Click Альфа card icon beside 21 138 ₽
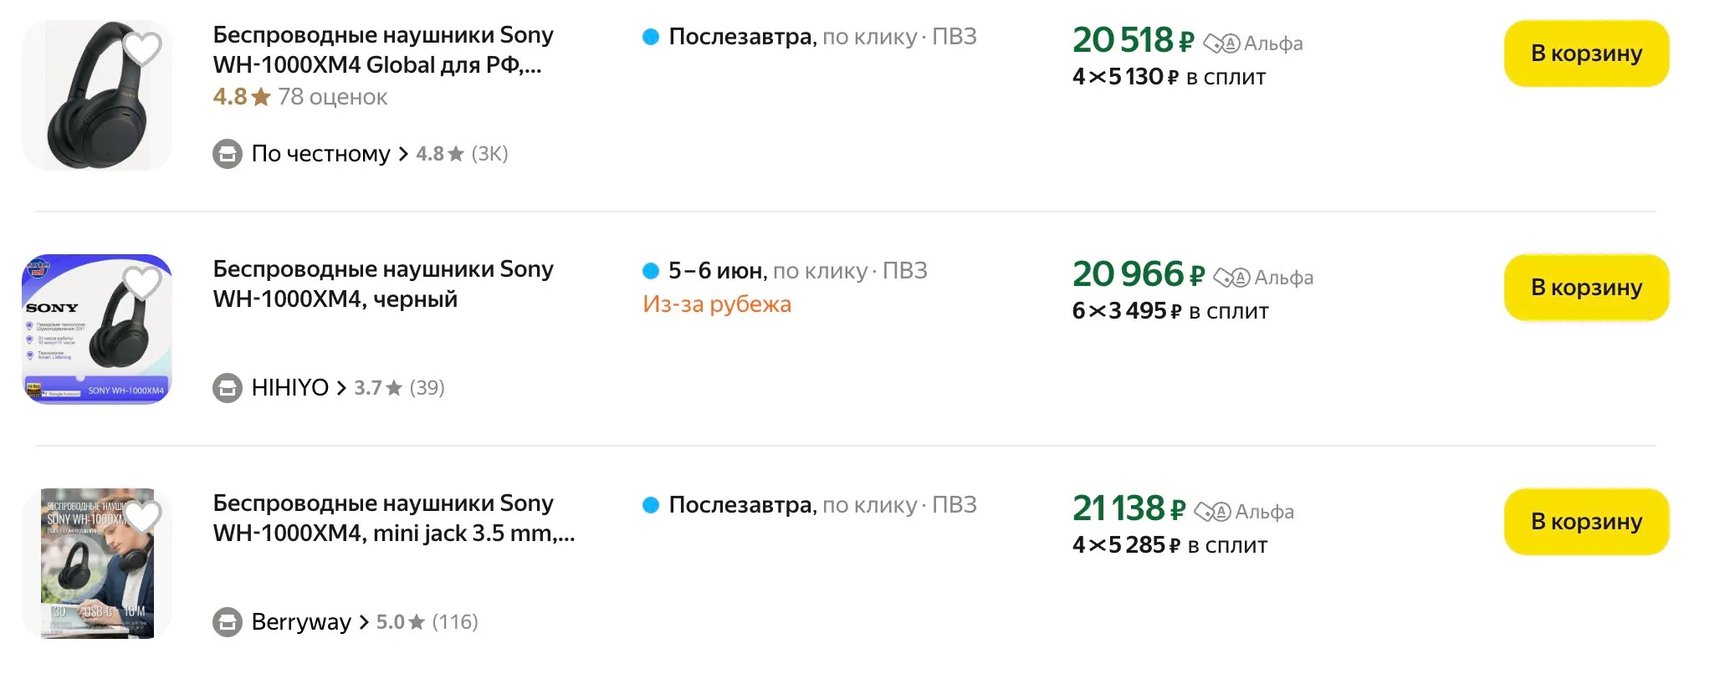Screen dimensions: 1725x674 pos(1212,512)
